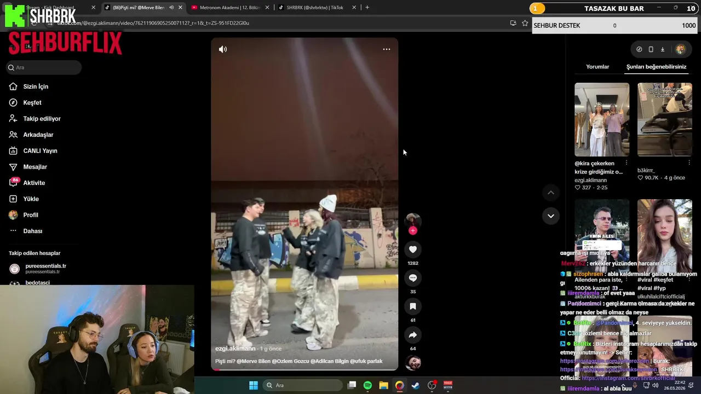Open Profil page from sidebar
701x394 pixels.
coord(31,215)
